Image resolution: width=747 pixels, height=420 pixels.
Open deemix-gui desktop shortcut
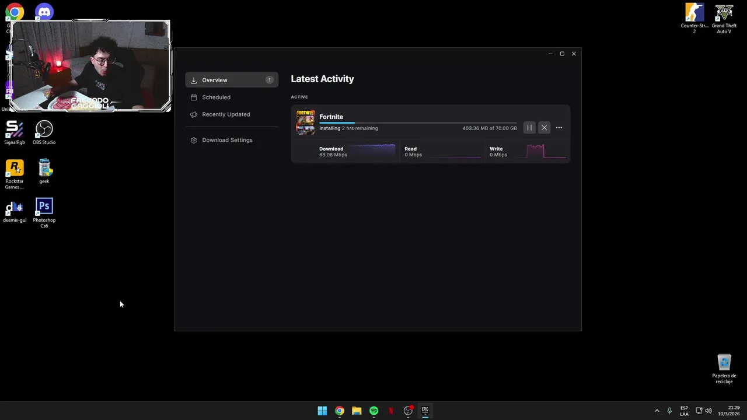[15, 211]
